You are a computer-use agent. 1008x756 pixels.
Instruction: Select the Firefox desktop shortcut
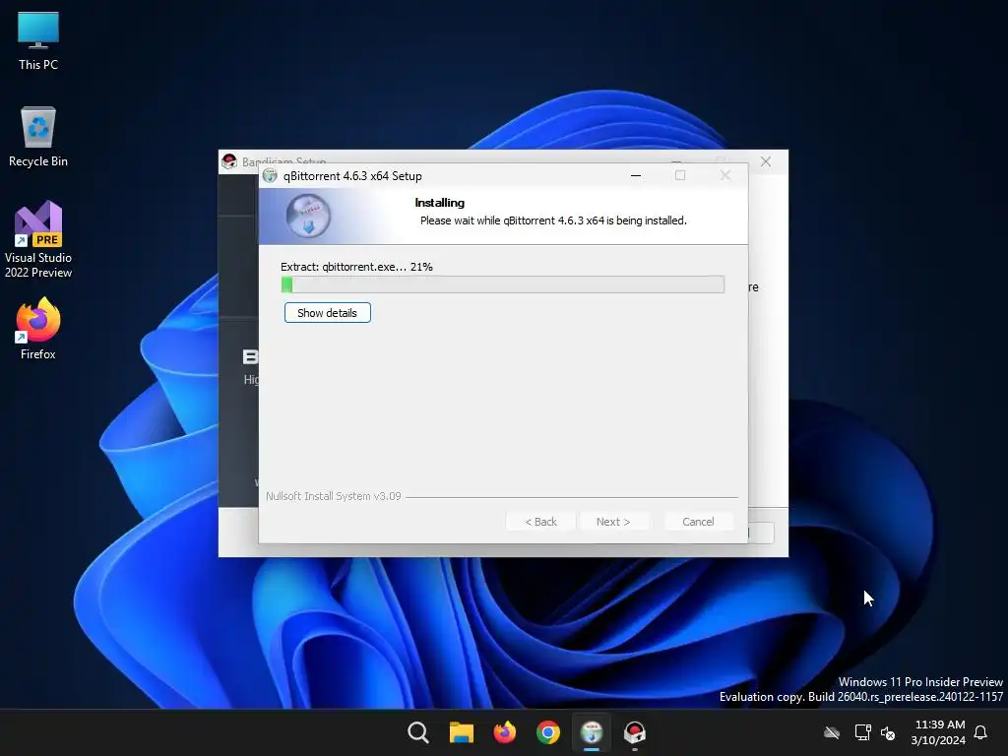(38, 329)
